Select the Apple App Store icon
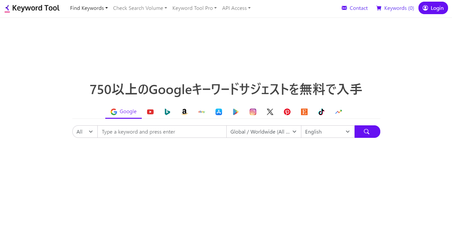The height and width of the screenshot is (227, 452). [219, 112]
